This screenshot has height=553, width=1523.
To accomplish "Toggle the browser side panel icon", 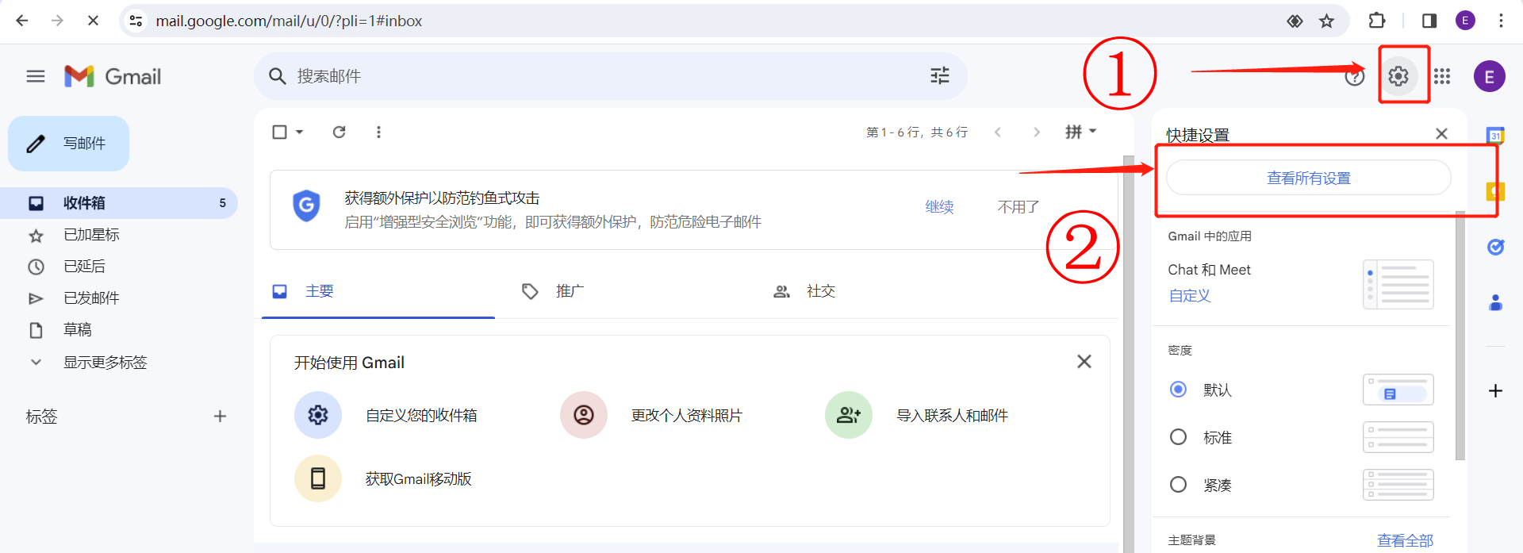I will tap(1429, 21).
